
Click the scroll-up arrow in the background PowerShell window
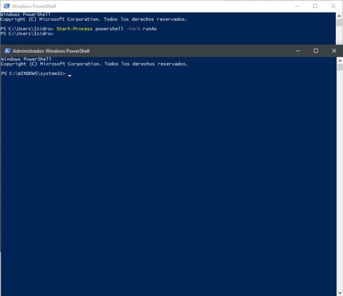(339, 16)
